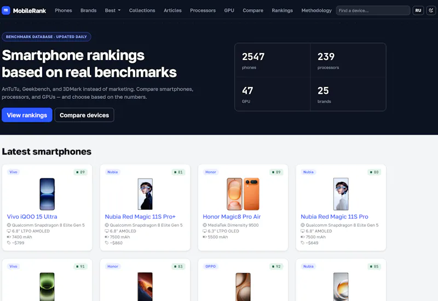438x301 pixels.
Task: Open the Collections nav link
Action: point(142,10)
